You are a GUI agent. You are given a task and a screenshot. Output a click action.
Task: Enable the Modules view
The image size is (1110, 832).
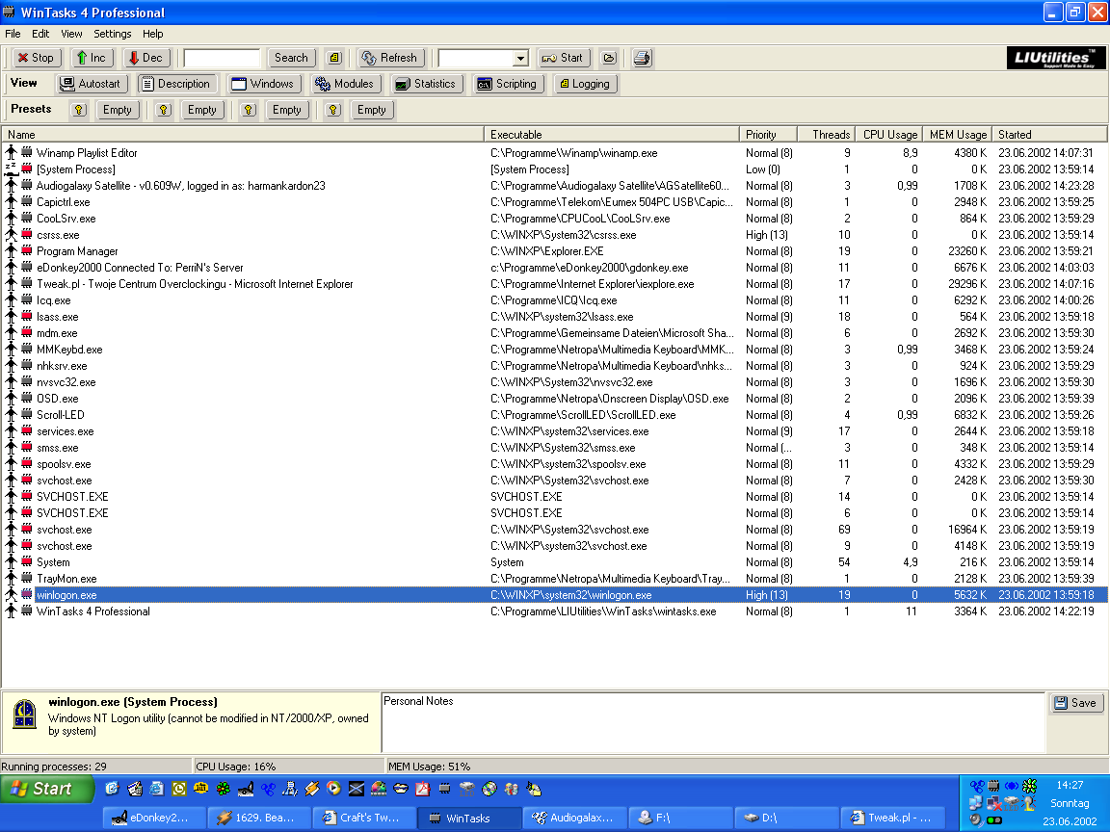pos(345,84)
